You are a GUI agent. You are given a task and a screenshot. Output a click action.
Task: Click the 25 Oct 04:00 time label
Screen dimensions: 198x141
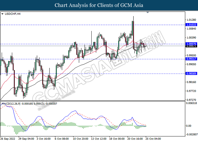tap(153, 139)
